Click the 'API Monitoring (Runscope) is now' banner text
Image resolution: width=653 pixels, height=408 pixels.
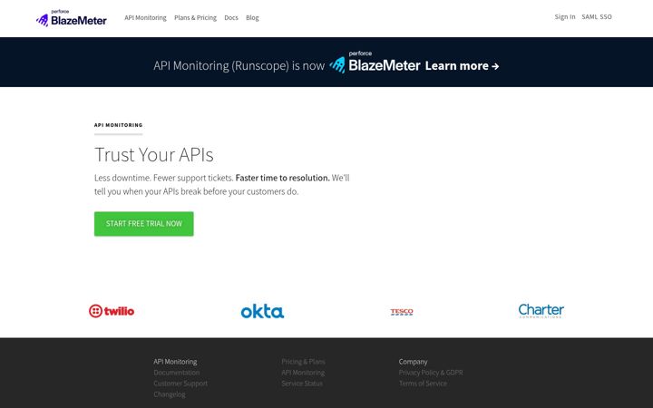239,66
